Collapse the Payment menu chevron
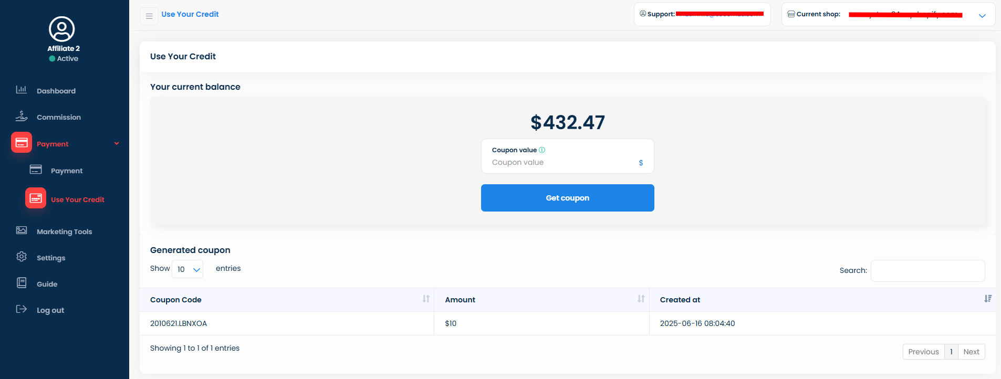The width and height of the screenshot is (1001, 379). 117,143
